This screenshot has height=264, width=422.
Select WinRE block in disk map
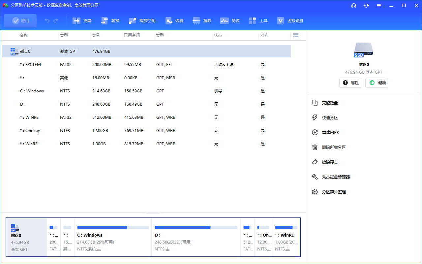tap(286, 237)
